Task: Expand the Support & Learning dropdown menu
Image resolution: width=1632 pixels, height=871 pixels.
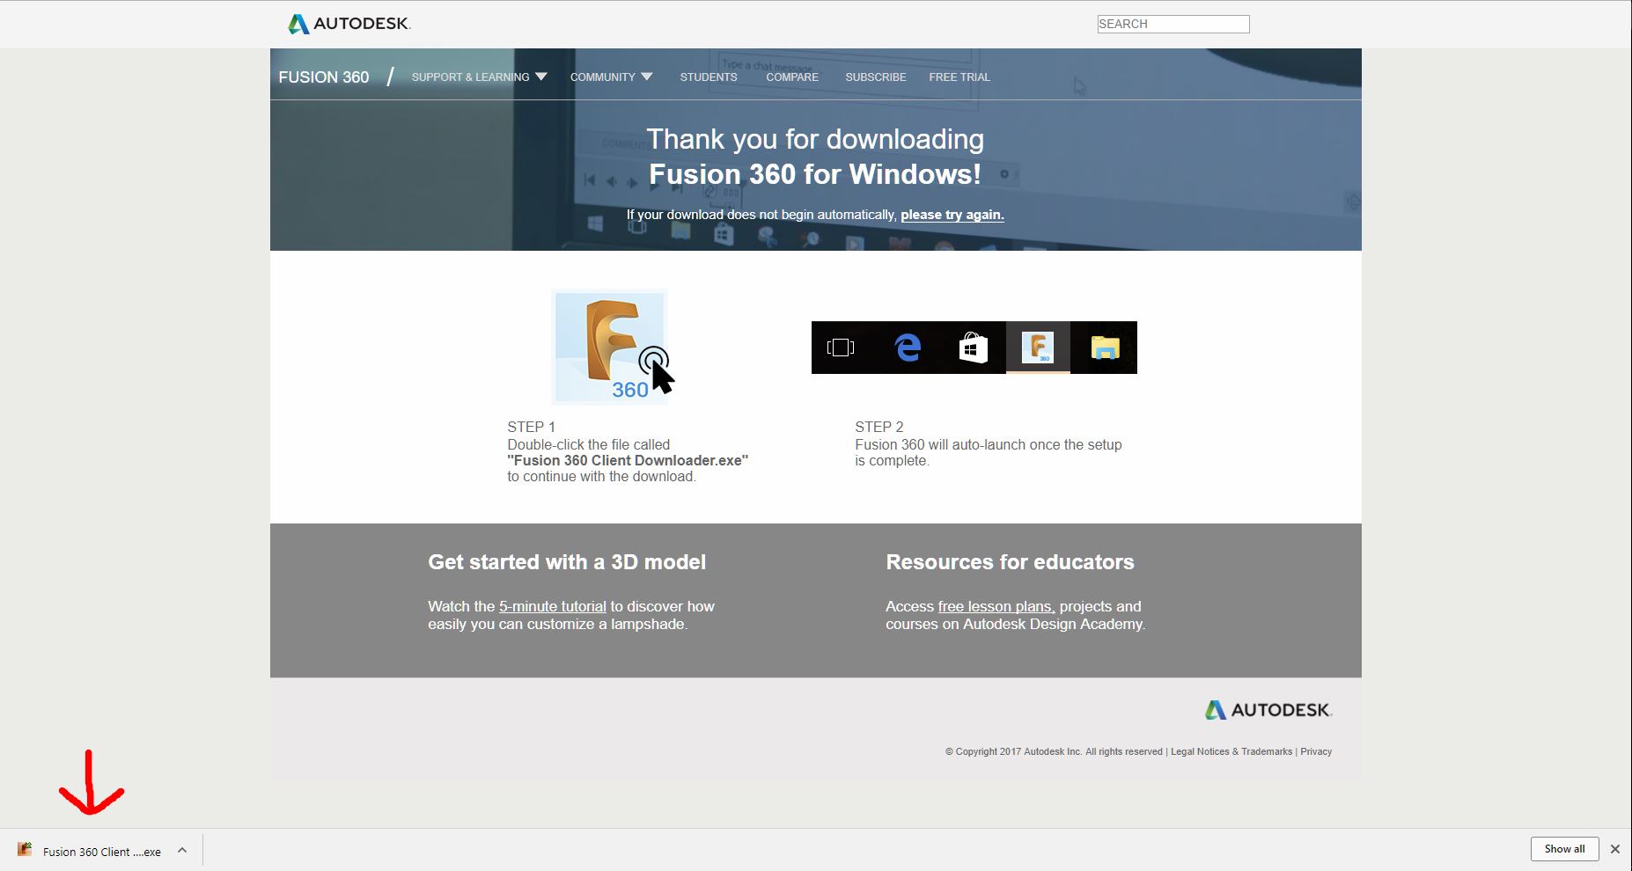Action: point(479,77)
